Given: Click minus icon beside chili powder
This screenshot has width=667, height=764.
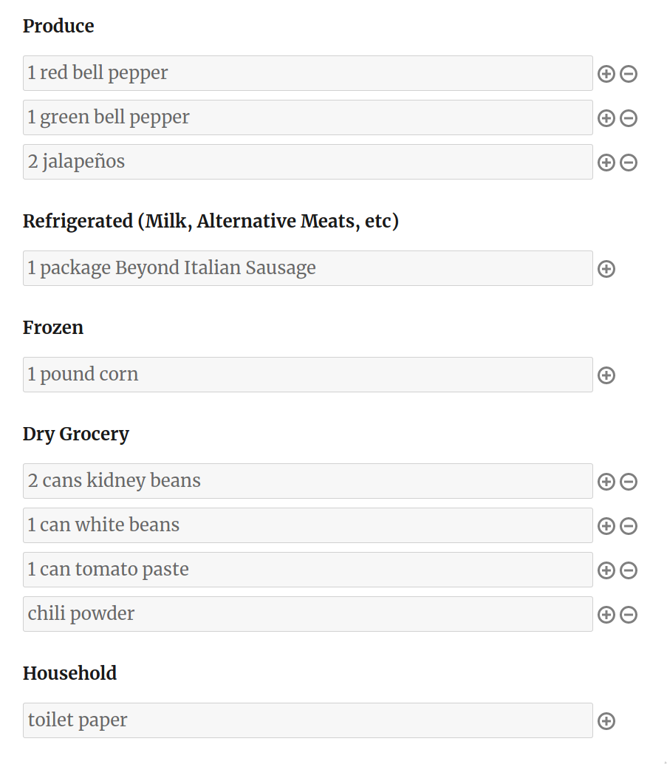Looking at the screenshot, I should pos(629,615).
